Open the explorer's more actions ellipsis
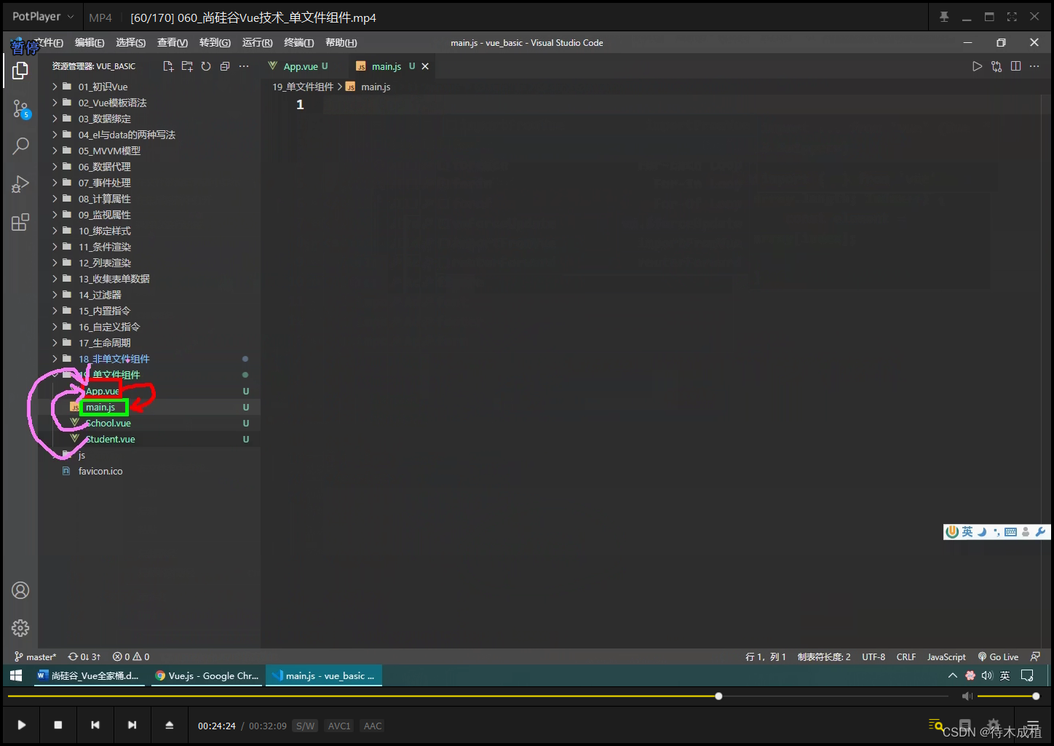 click(244, 66)
